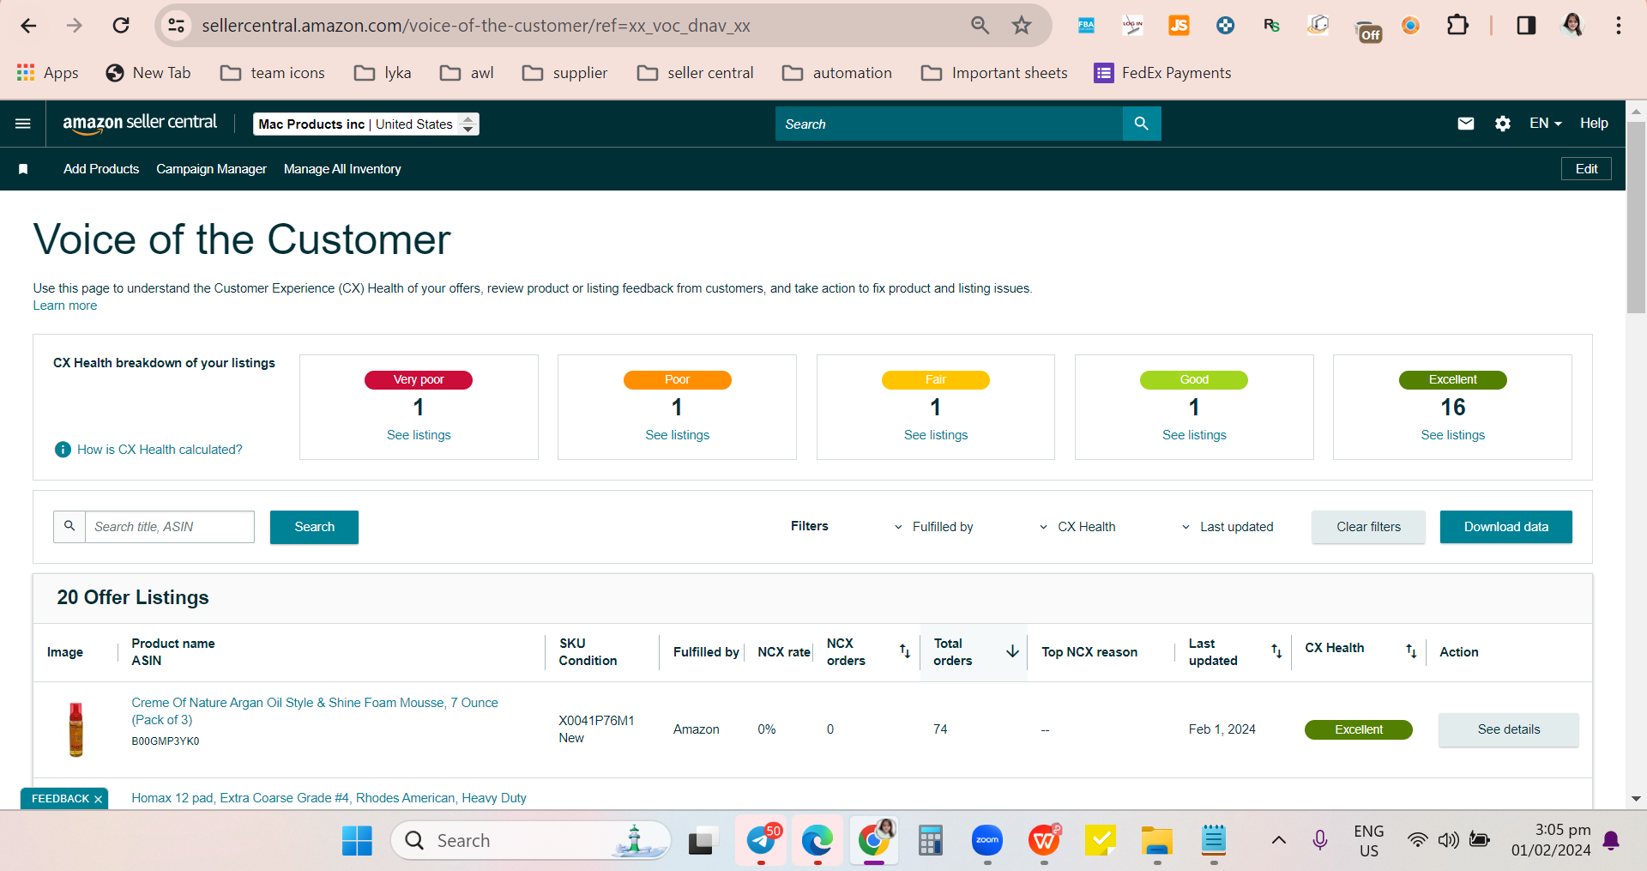The image size is (1647, 871).
Task: Open the mail messages icon
Action: click(1466, 124)
